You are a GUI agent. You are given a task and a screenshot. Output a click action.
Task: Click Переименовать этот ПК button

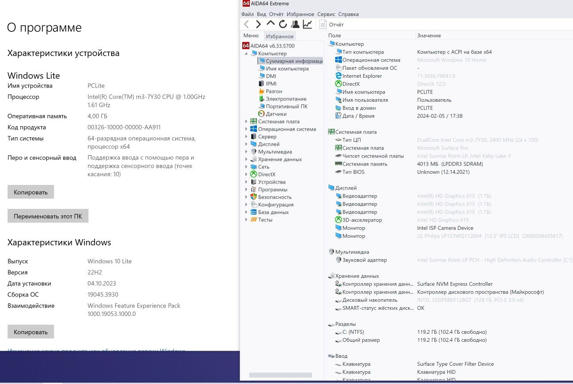(48, 216)
